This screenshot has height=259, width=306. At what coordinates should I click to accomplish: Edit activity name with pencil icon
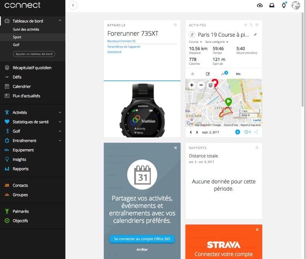pos(255,34)
